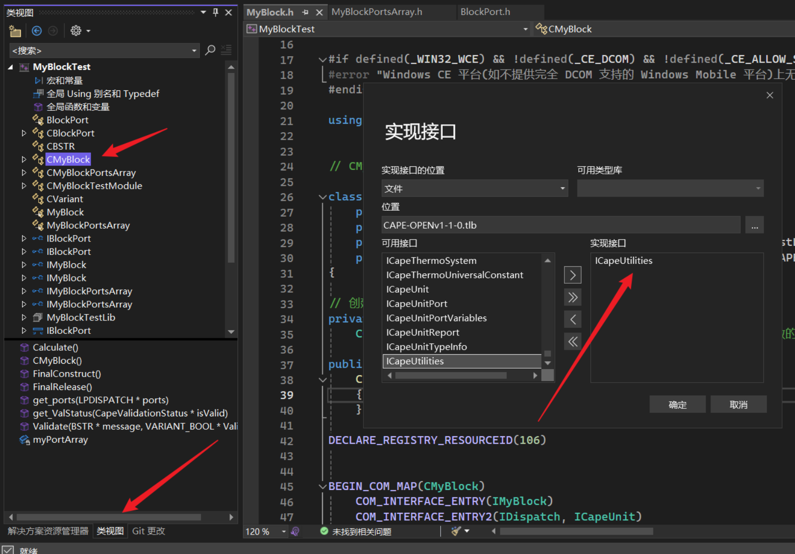This screenshot has height=554, width=795.
Task: Open 实现接口的位置 dropdown
Action: coord(475,188)
